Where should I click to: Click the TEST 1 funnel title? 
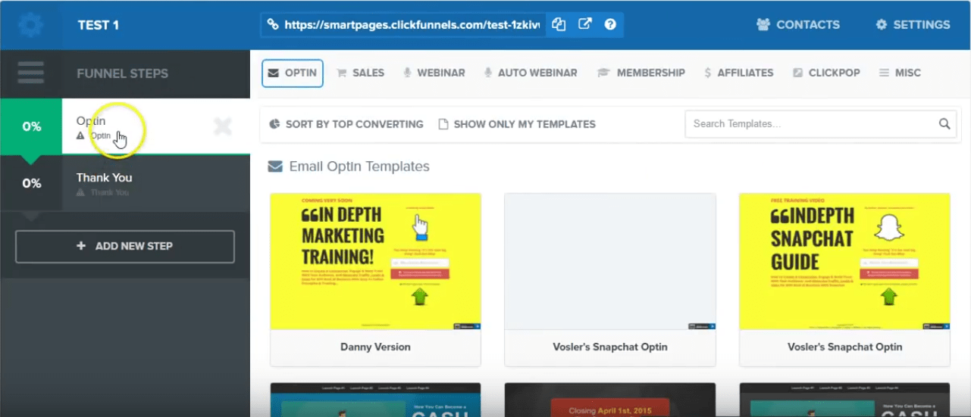[99, 25]
